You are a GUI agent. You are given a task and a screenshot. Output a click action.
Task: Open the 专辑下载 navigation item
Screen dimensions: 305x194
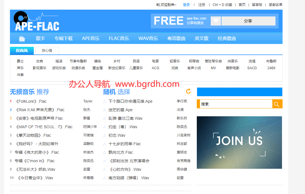click(x=64, y=39)
